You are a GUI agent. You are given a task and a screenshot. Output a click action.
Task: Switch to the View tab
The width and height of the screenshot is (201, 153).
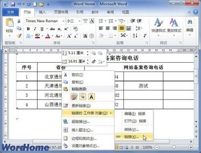(125, 12)
